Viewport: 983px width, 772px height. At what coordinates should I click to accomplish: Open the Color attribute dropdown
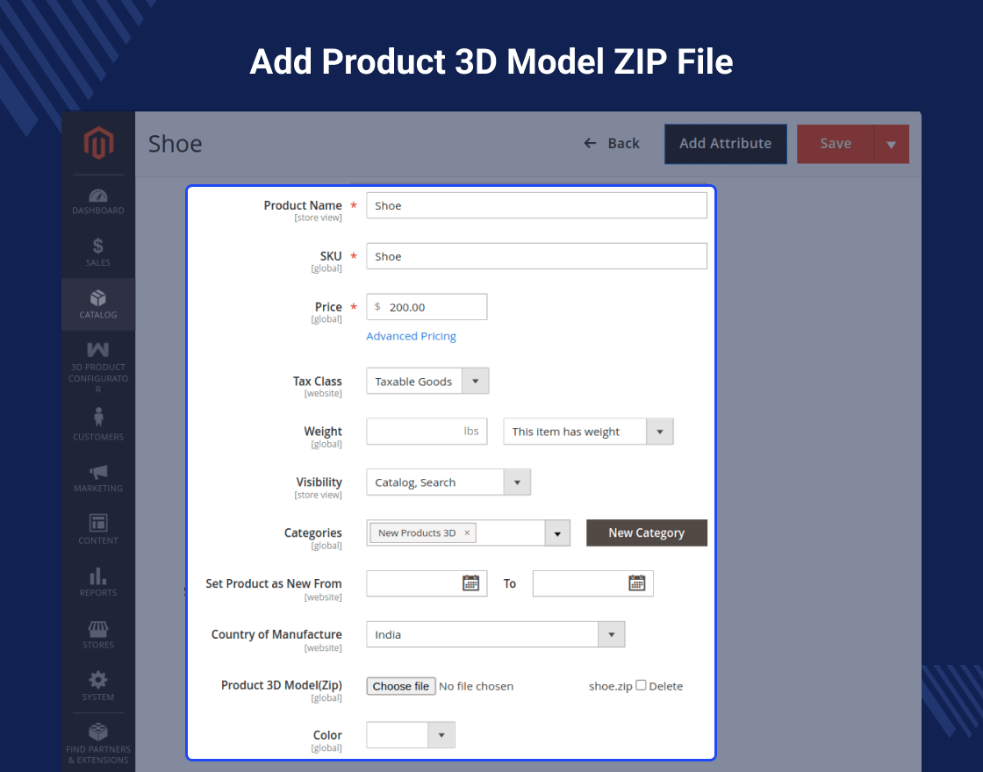click(x=441, y=735)
